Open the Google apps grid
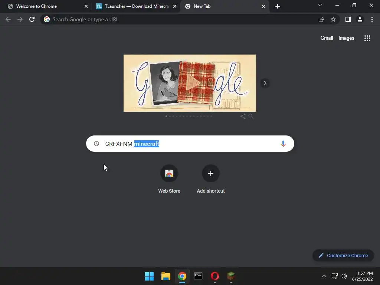The image size is (380, 285). coord(367,38)
